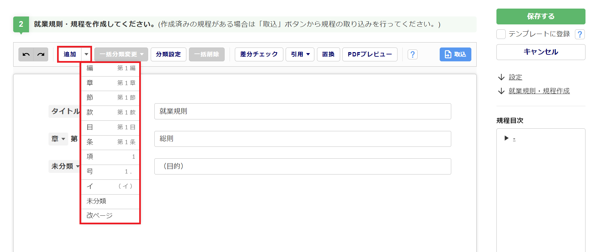Click the green 保存する button
600x252 pixels.
pyautogui.click(x=541, y=16)
